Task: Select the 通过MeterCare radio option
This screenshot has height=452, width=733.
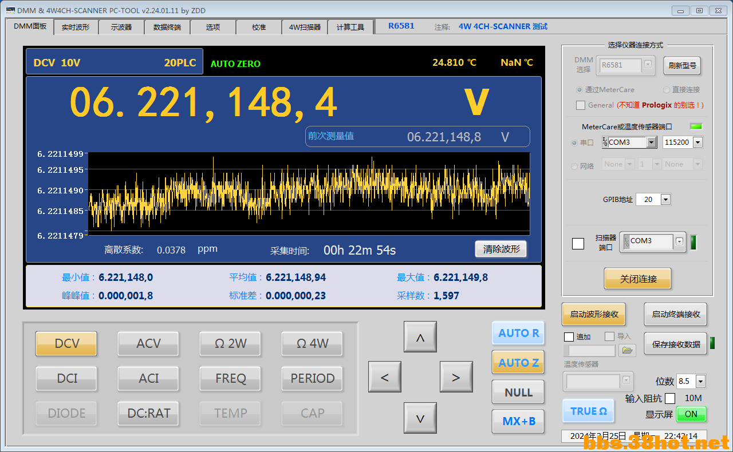Action: point(580,90)
